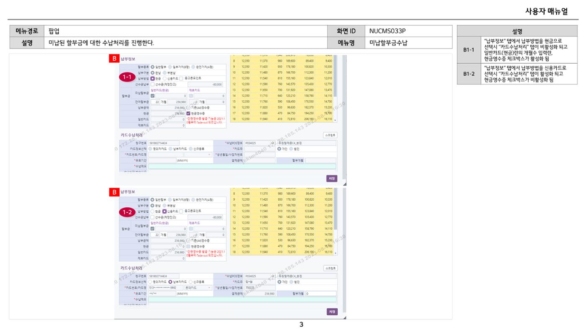The height and width of the screenshot is (330, 586).
Task: Select 일반할부 radio in screenshot 1-1
Action: point(152,67)
